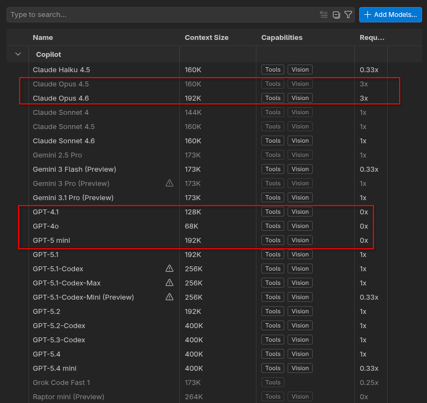Select the Raptor mini (Preview) model
Image resolution: width=427 pixels, height=403 pixels.
(x=68, y=397)
